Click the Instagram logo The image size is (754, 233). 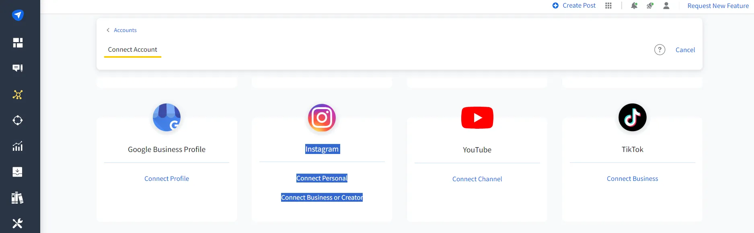click(322, 118)
